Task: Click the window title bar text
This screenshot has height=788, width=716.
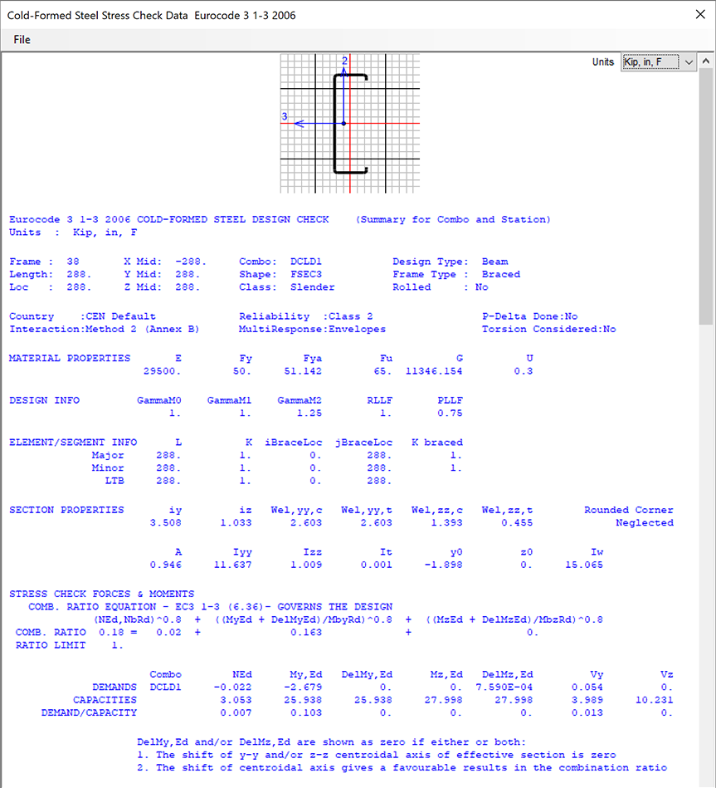Action: point(151,15)
